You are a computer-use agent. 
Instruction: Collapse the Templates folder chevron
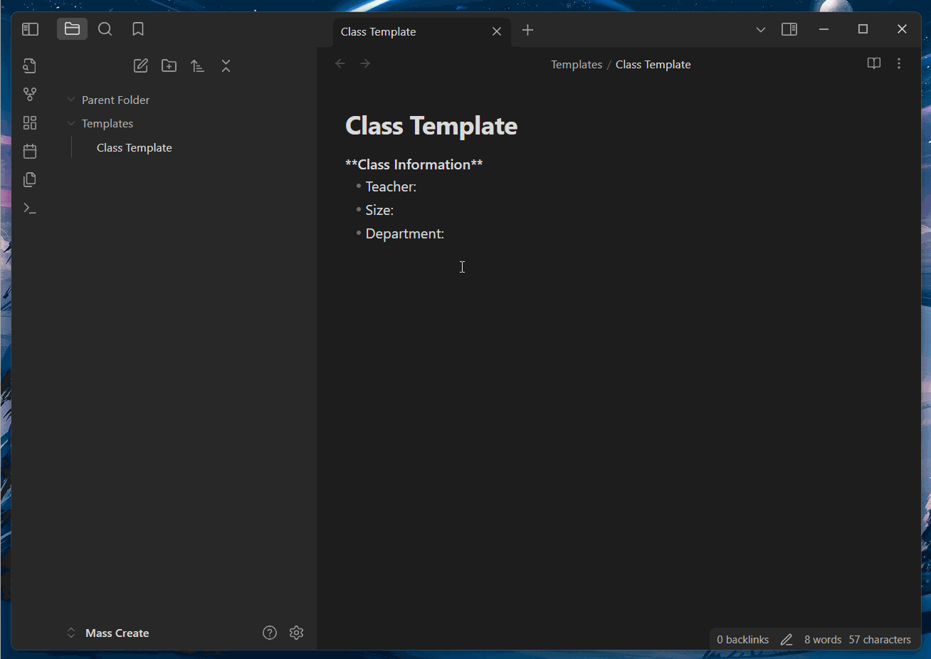coord(71,123)
